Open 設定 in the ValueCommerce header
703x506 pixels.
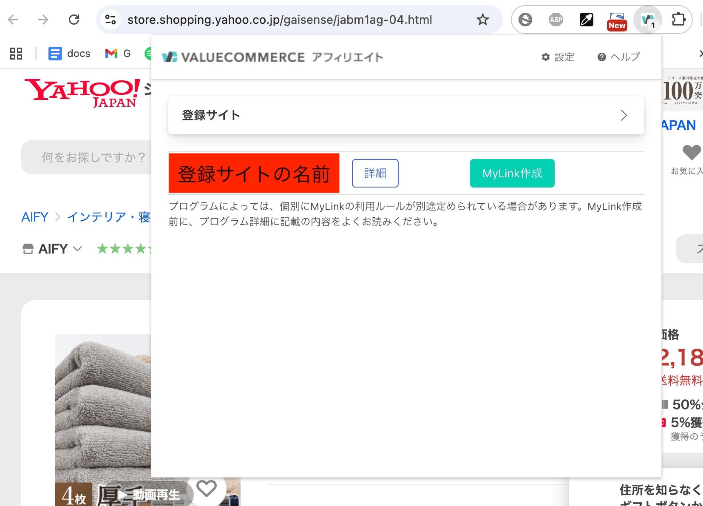[558, 57]
